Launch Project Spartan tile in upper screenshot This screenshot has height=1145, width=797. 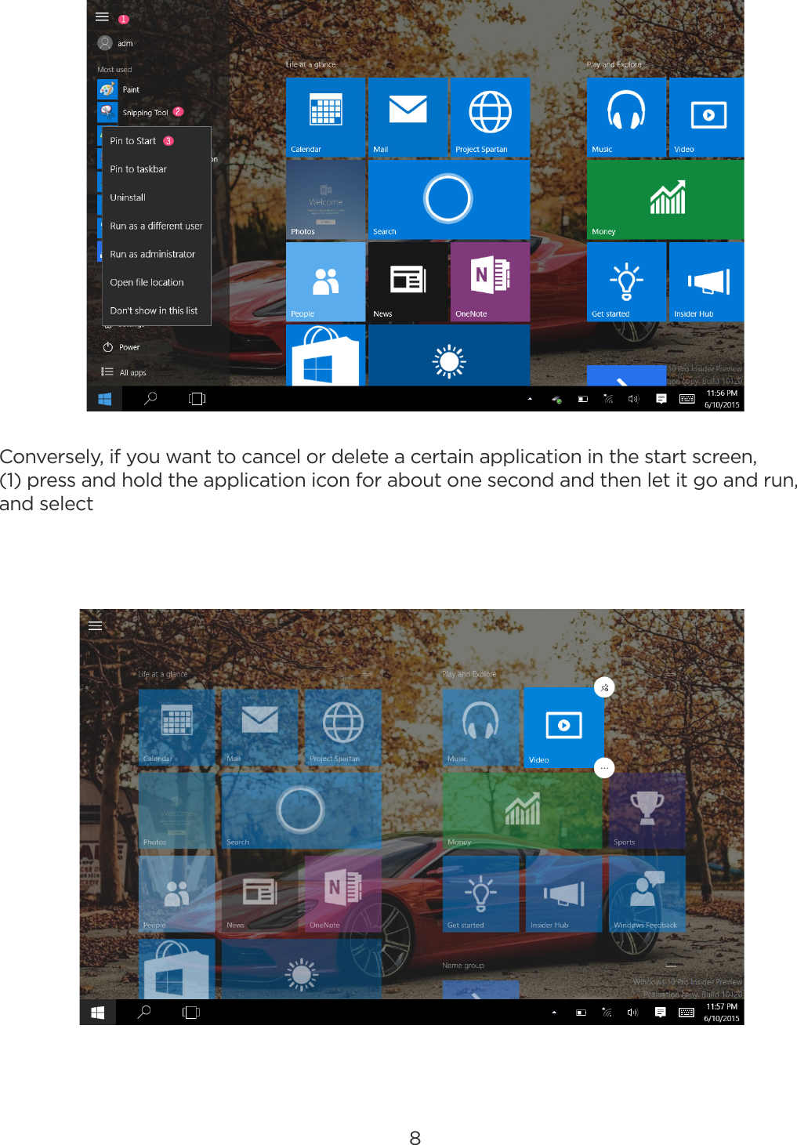tap(491, 118)
